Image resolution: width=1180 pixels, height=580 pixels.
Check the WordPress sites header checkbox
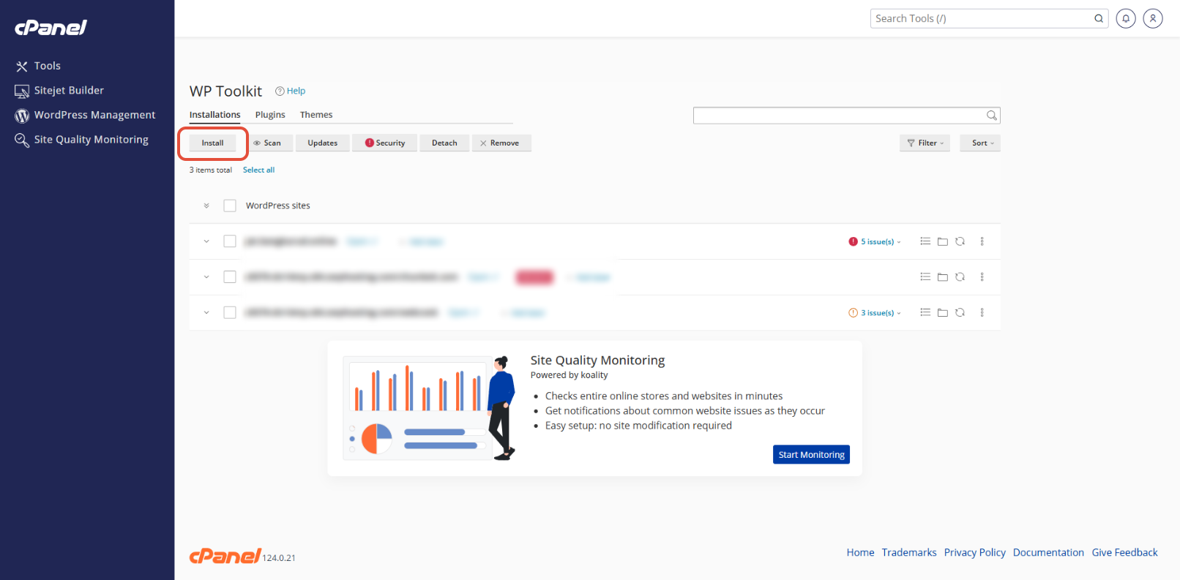230,206
